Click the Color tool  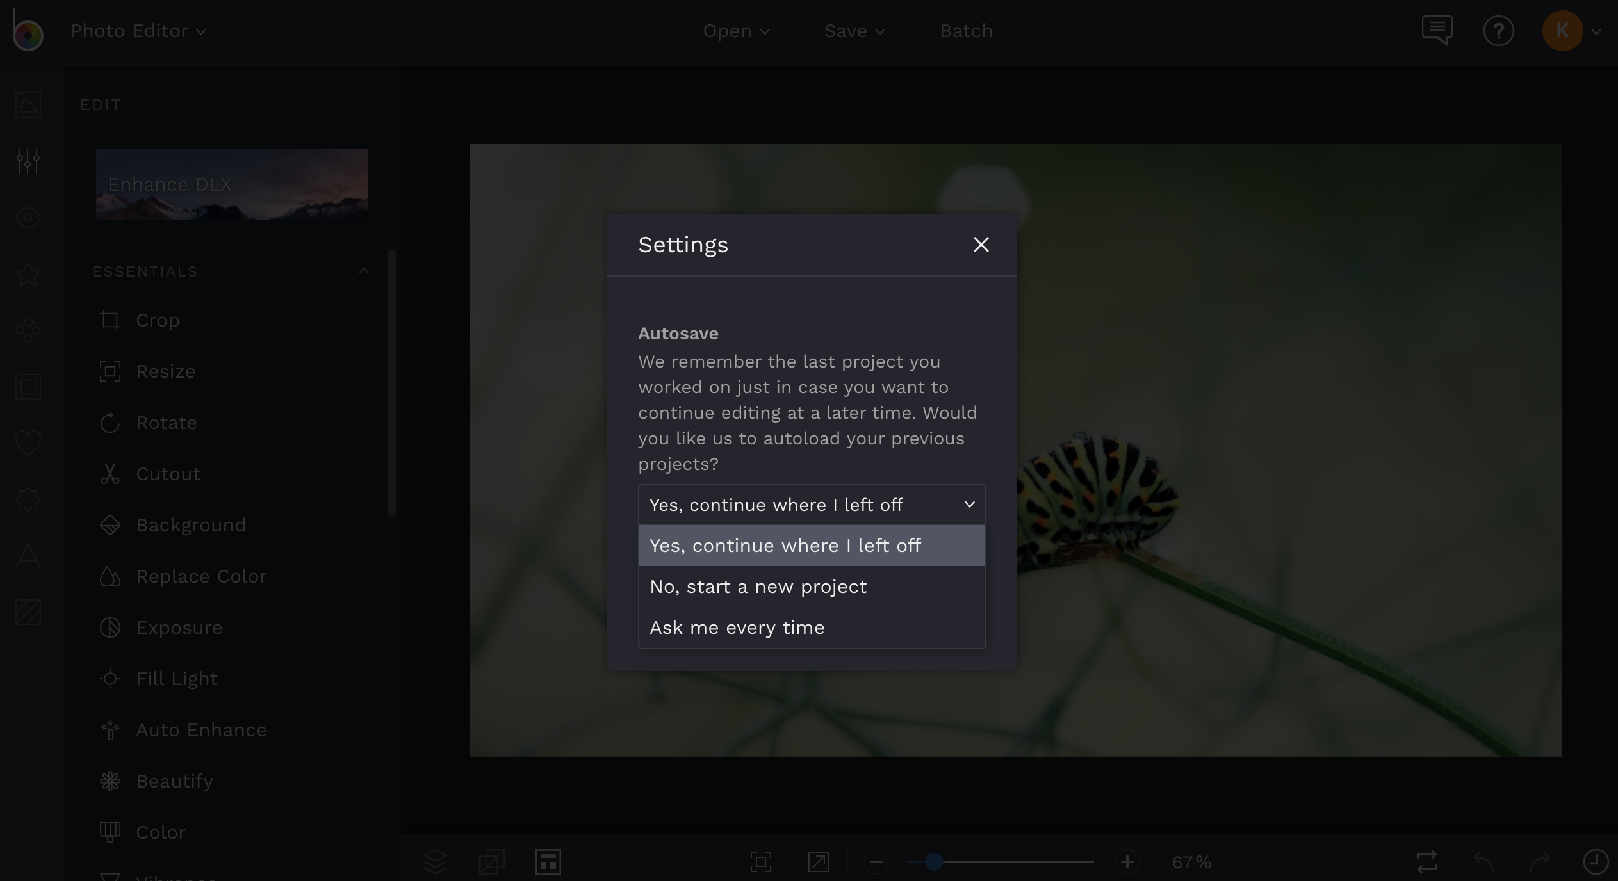tap(143, 832)
